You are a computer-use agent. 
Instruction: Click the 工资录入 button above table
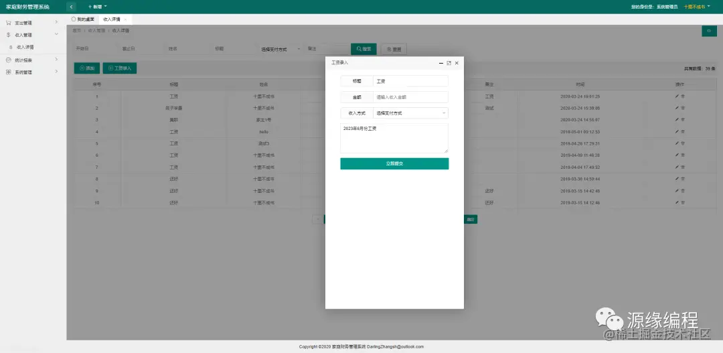[x=119, y=68]
